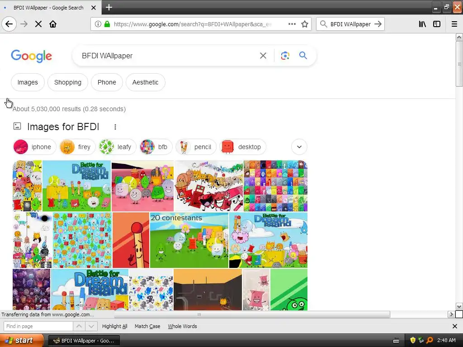
Task: Toggle Highlight All in the find bar
Action: pos(114,326)
